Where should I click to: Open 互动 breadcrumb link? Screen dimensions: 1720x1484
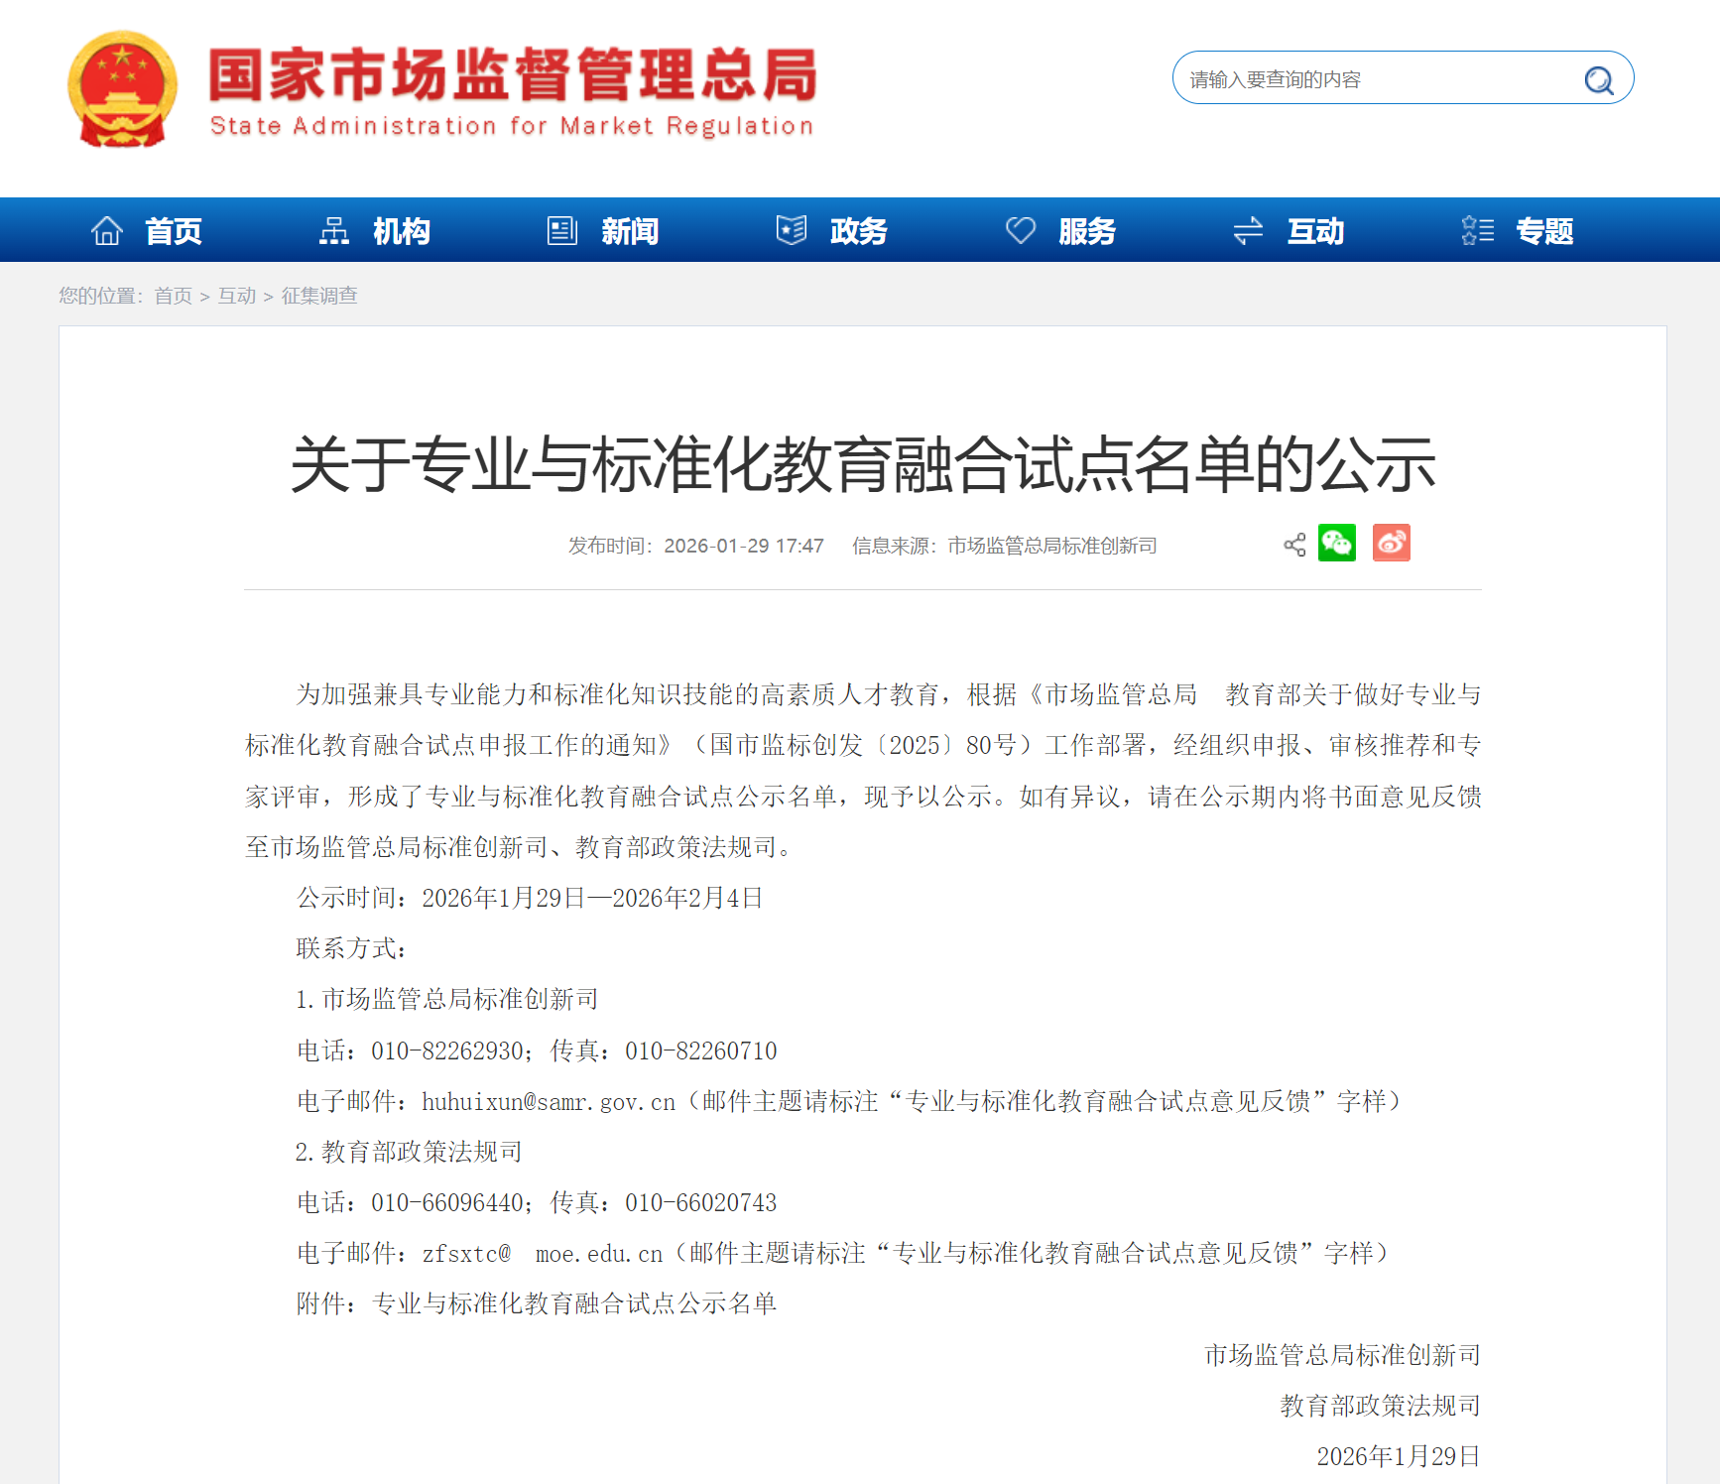[x=237, y=296]
